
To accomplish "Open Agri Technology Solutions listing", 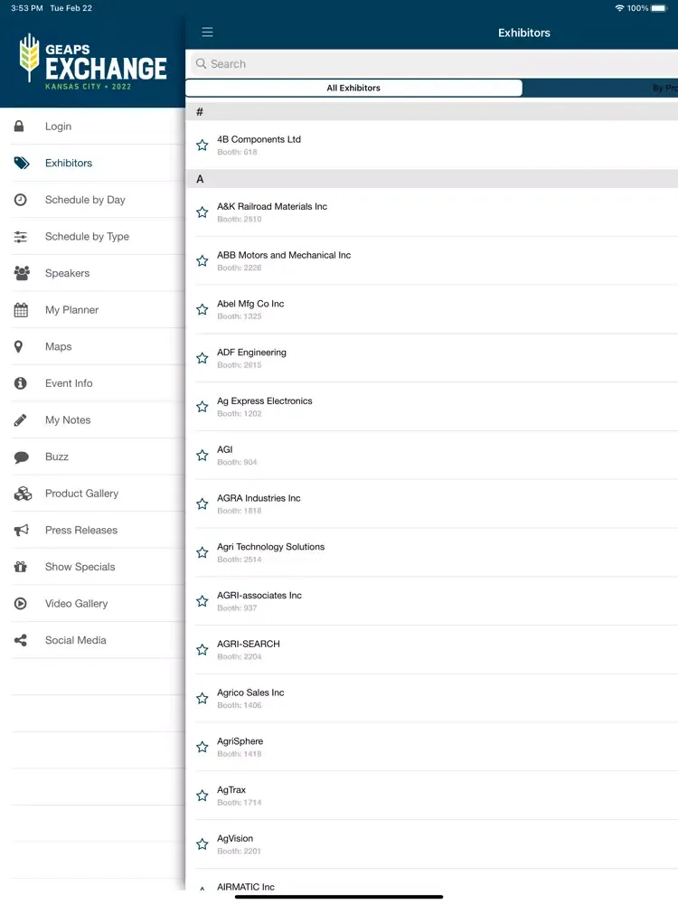I will click(432, 552).
